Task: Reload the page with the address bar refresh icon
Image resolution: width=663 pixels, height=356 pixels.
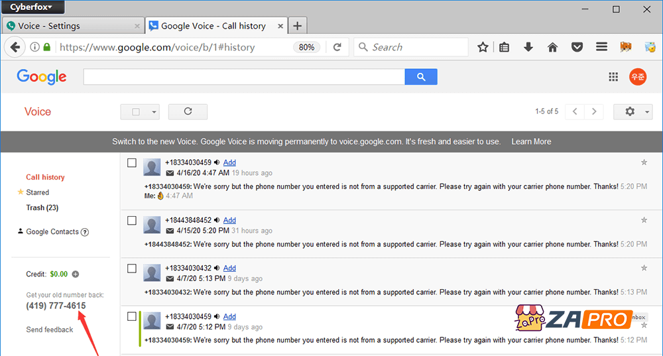Action: click(x=337, y=47)
